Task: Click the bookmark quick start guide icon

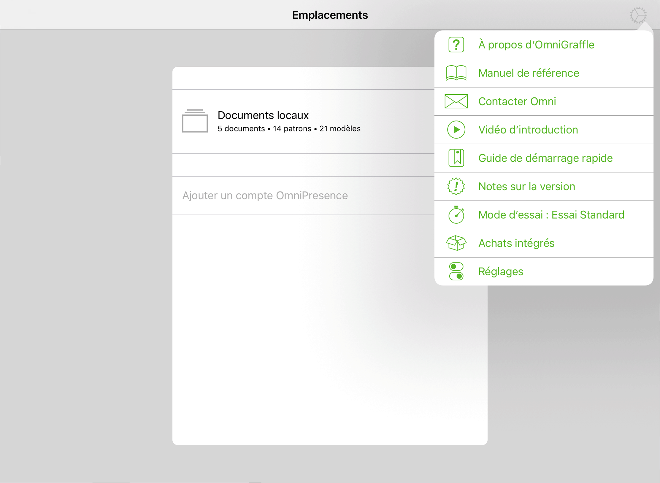Action: pyautogui.click(x=456, y=158)
